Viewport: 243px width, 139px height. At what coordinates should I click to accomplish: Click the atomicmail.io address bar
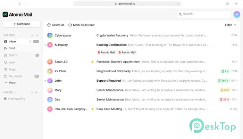pos(127,4)
